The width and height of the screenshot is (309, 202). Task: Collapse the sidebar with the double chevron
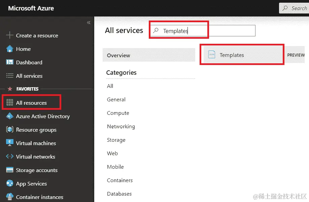[89, 23]
